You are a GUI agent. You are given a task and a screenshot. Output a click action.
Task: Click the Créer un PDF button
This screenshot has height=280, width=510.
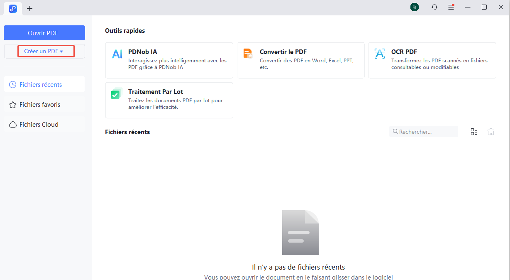click(44, 51)
